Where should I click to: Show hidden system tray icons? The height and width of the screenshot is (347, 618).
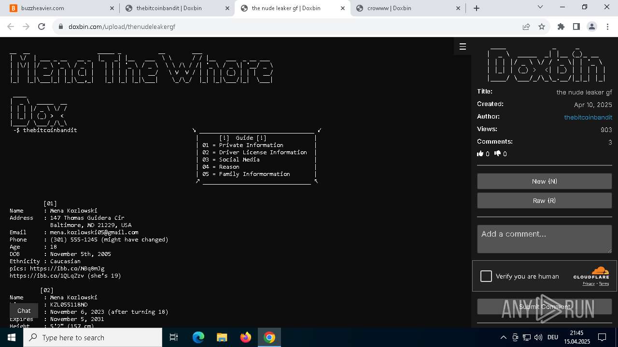(503, 337)
